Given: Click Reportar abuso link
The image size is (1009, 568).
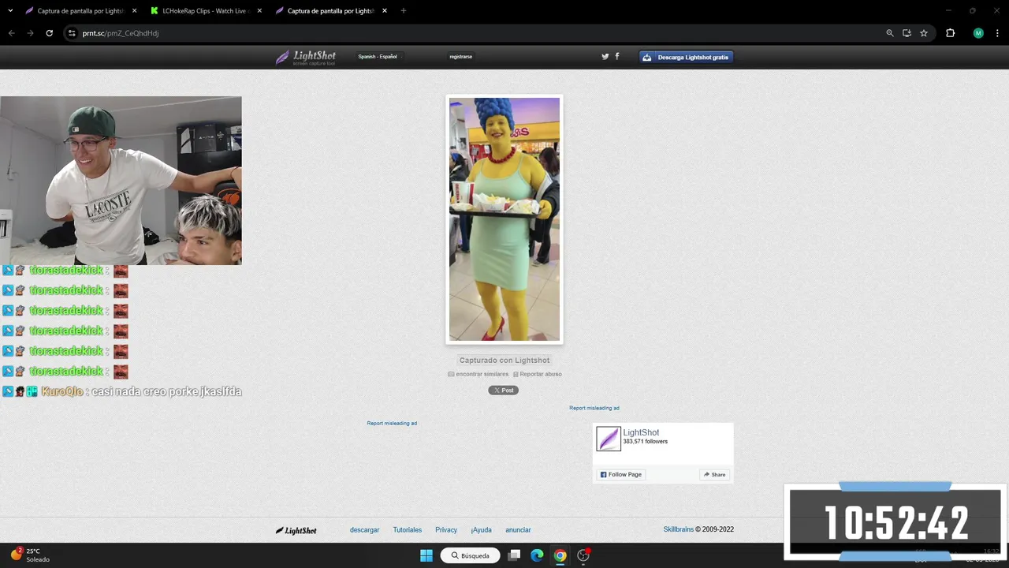Looking at the screenshot, I should tap(538, 374).
